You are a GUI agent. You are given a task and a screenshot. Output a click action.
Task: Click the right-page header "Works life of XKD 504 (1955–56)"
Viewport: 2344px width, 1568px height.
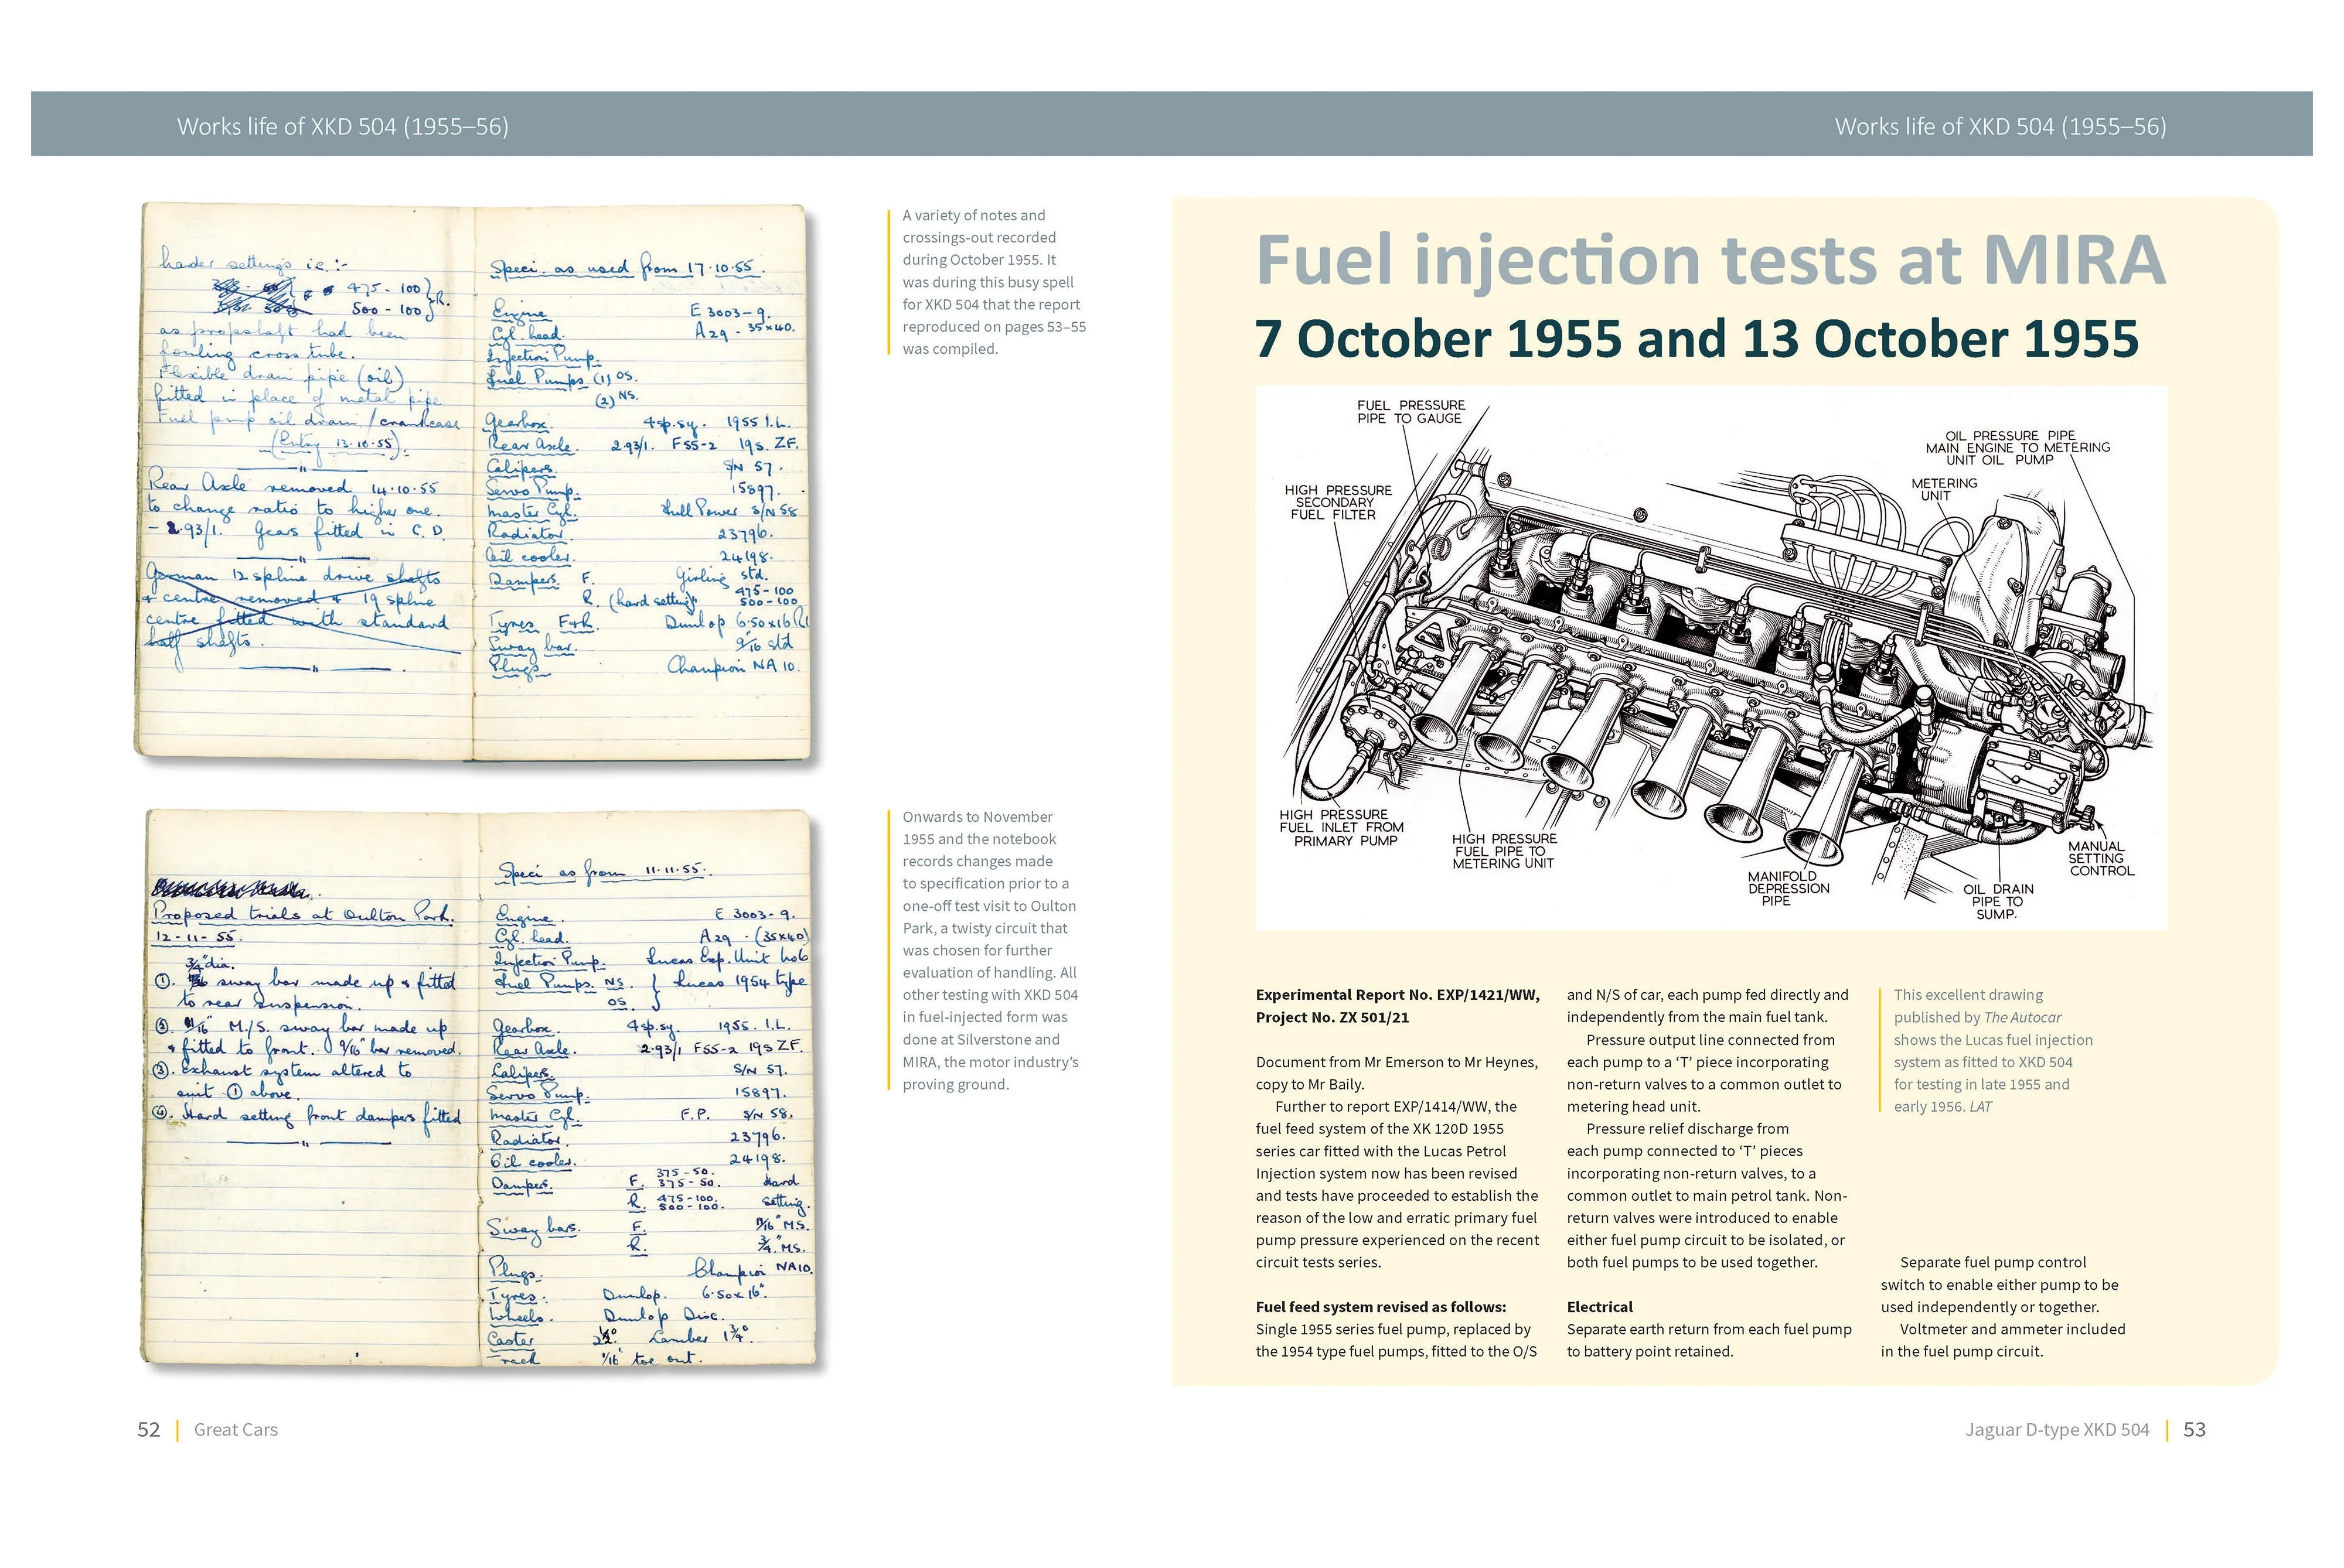(2001, 126)
